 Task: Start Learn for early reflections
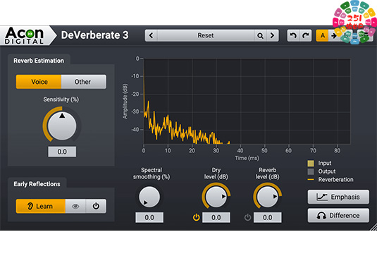41,206
